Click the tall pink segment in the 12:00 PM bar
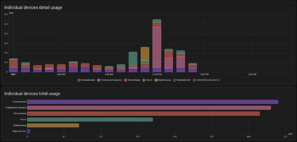Screen dimensions: 297x142 click(157, 47)
